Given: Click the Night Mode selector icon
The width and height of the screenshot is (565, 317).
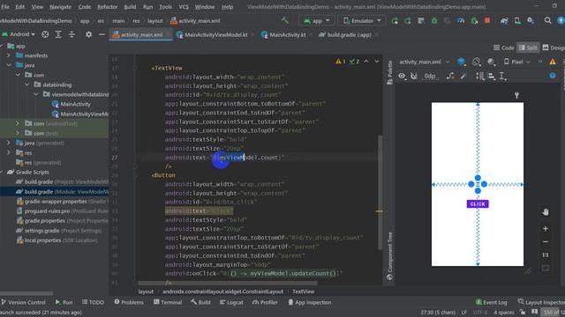Looking at the screenshot, I should click(x=491, y=62).
